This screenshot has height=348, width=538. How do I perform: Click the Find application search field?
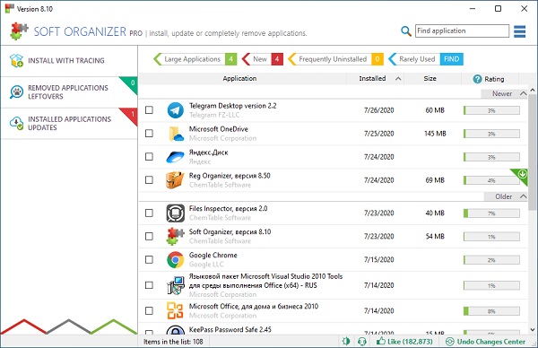click(x=462, y=30)
